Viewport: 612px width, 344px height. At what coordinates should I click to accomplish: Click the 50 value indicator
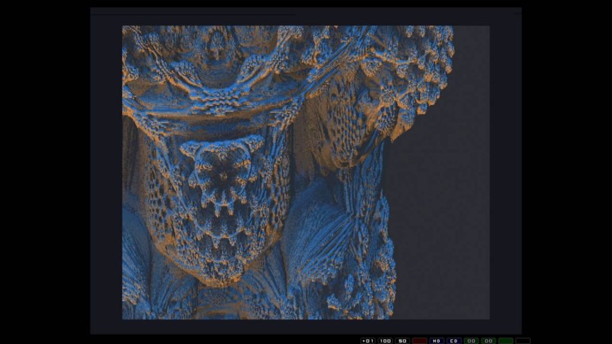click(403, 340)
